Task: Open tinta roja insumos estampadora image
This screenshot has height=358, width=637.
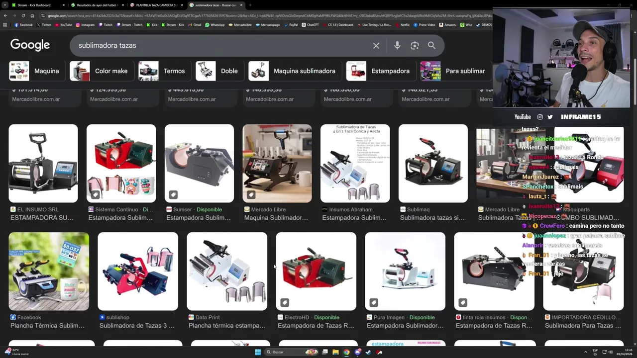Action: point(494,271)
